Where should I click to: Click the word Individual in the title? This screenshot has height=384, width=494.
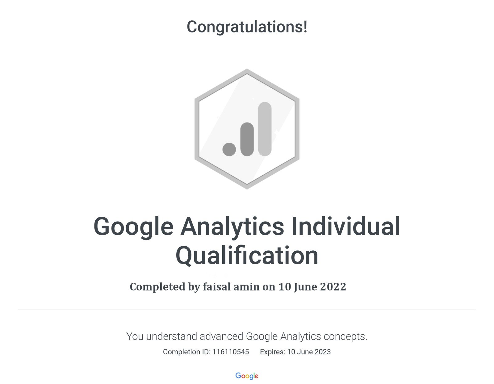pos(346,226)
